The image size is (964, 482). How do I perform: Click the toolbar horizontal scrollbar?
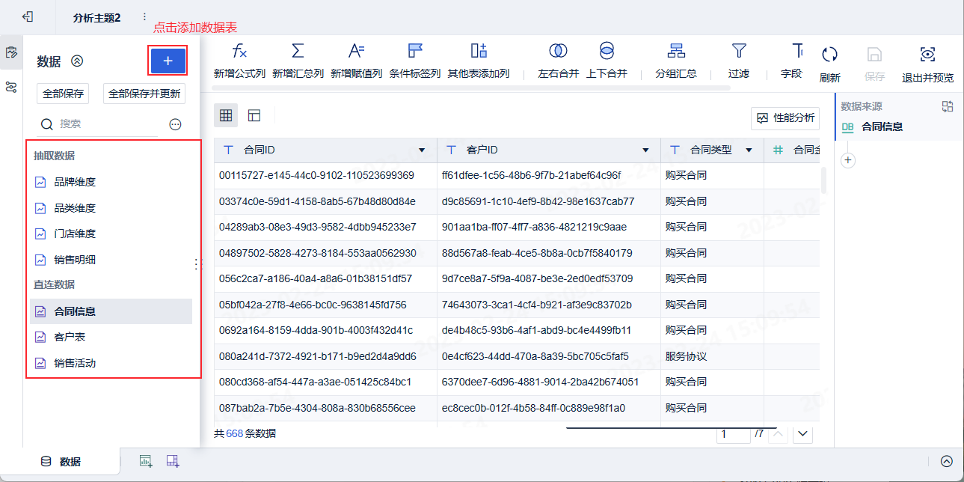point(472,88)
